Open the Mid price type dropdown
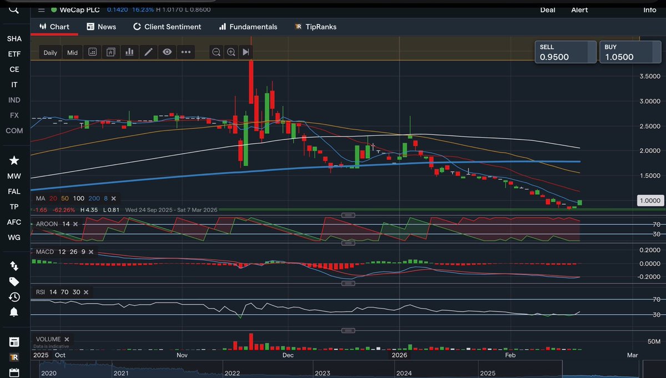The height and width of the screenshot is (378, 666). point(73,53)
